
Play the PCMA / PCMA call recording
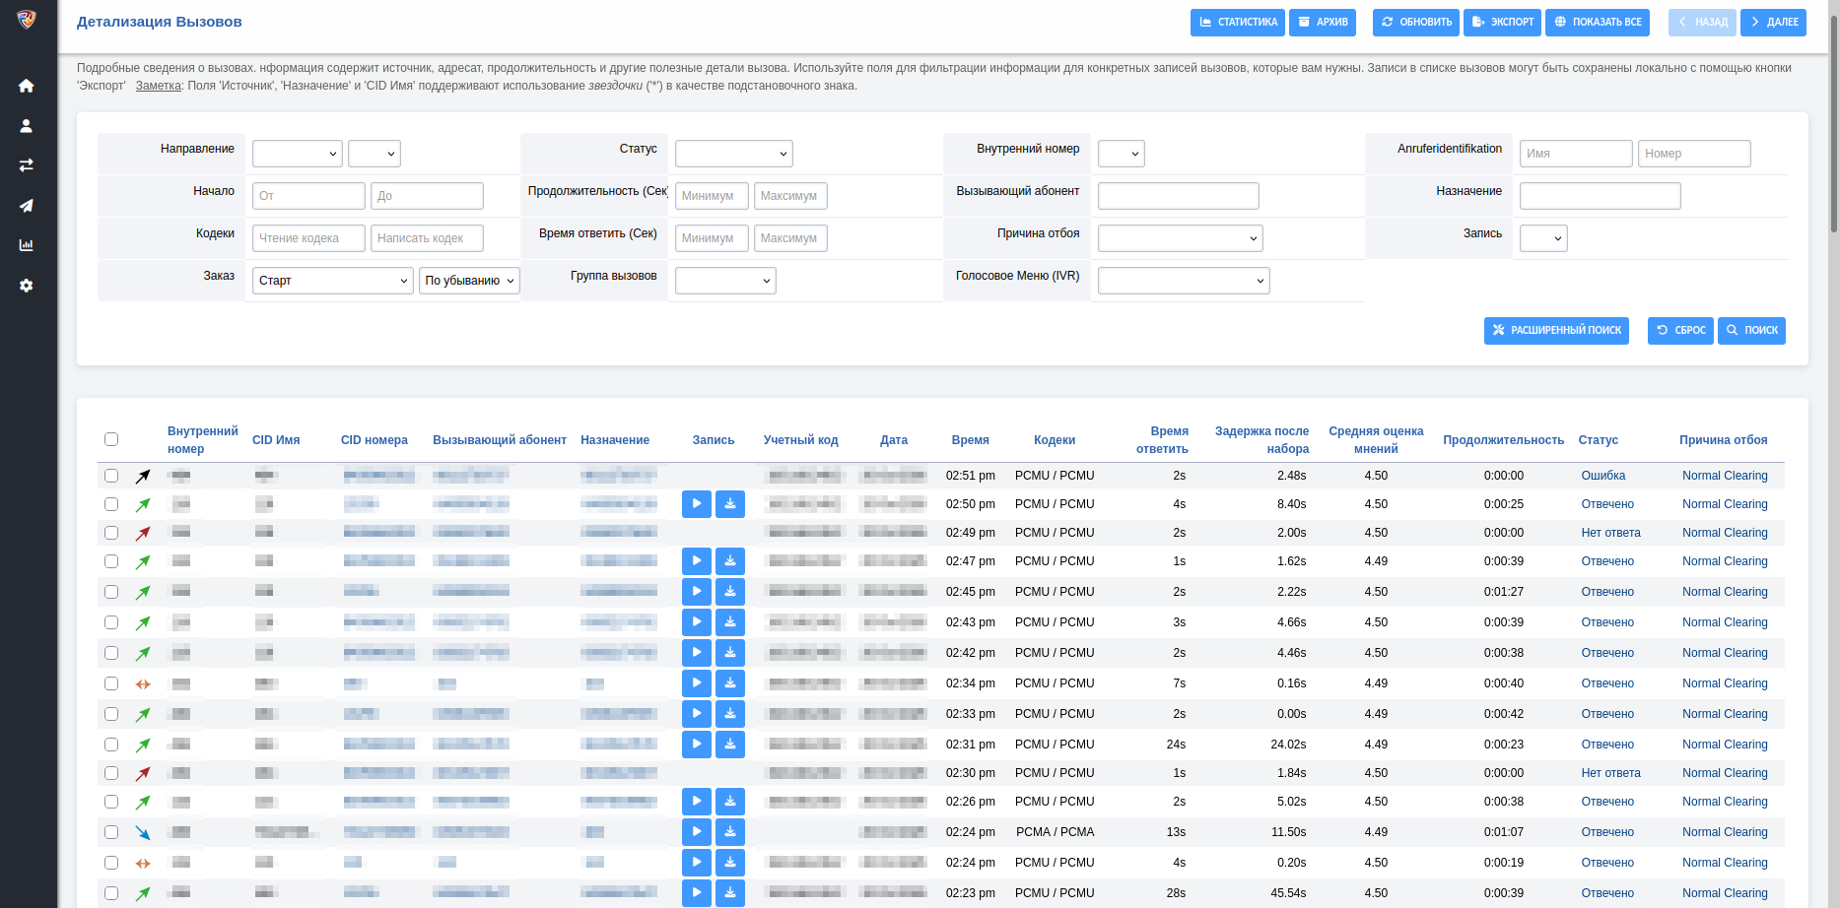[697, 832]
